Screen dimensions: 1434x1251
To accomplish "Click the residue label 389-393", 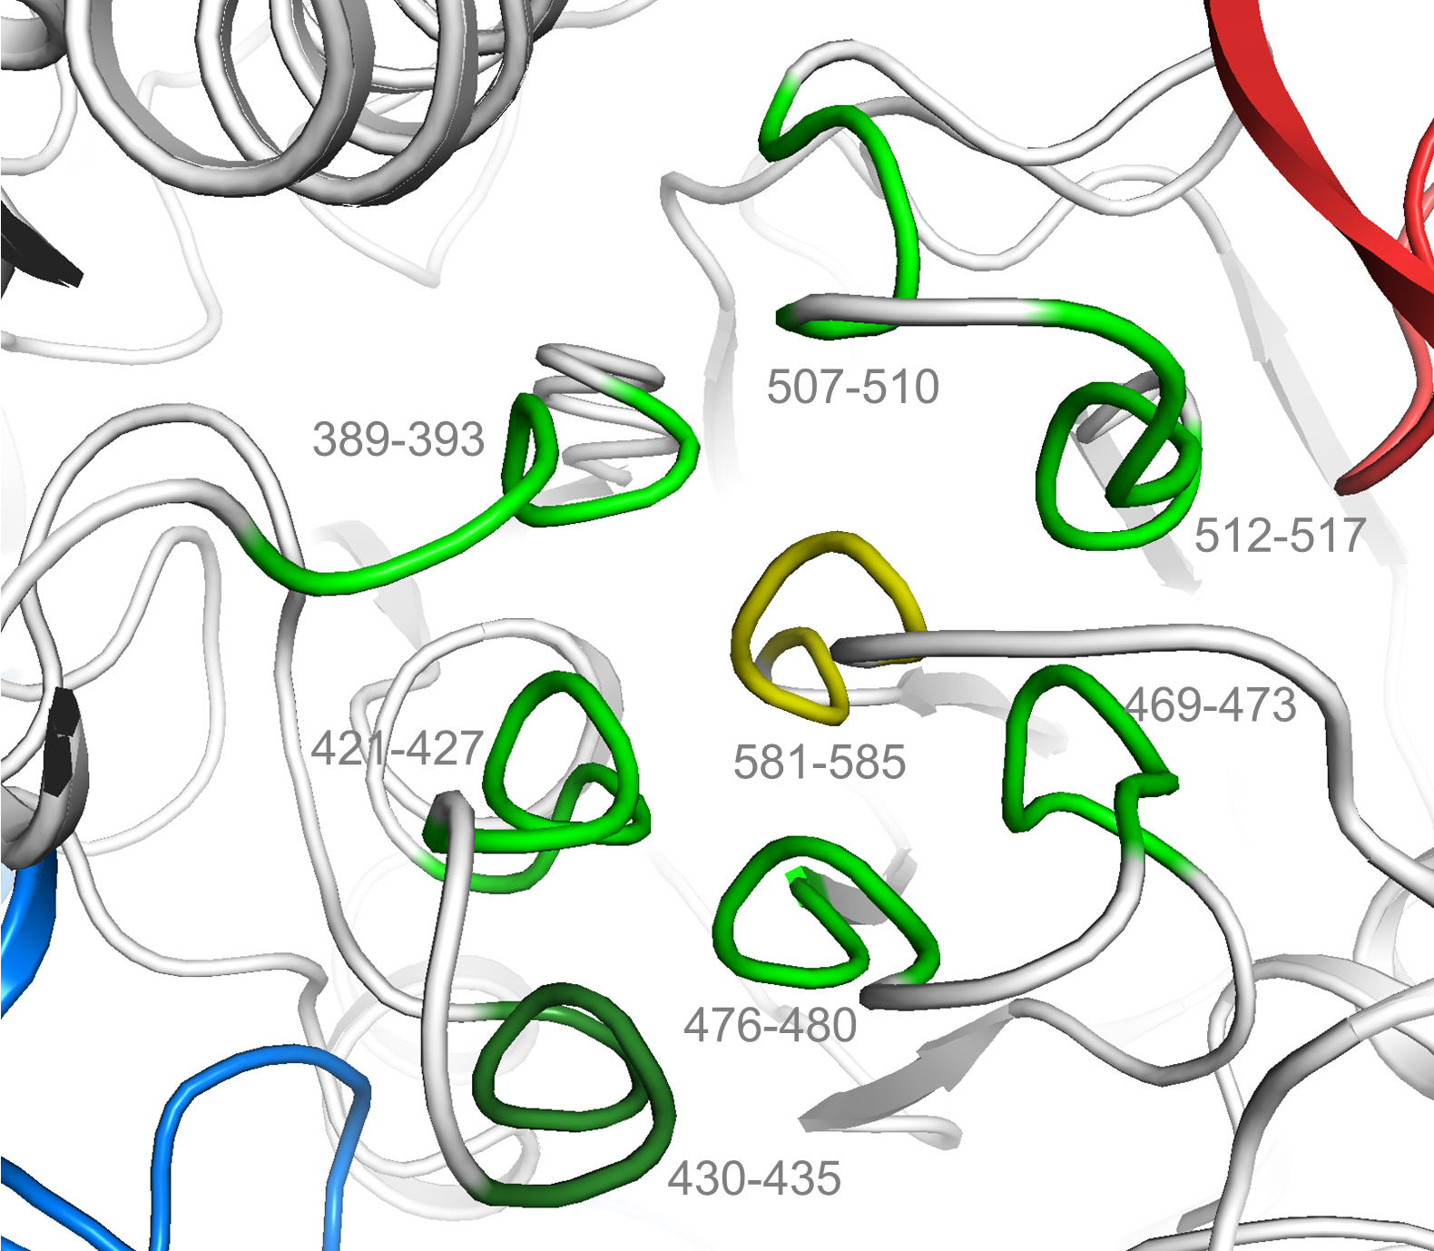I will point(398,439).
